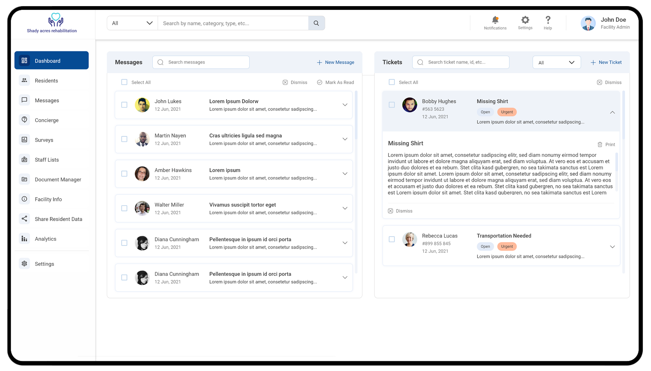Click the Surveys sidebar icon
The width and height of the screenshot is (651, 371).
tap(24, 140)
